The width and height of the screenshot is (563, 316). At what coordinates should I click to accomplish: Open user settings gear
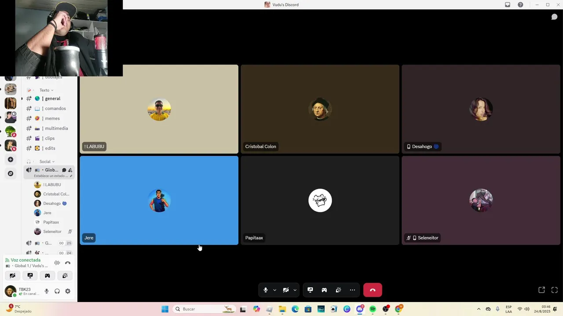pos(68,291)
